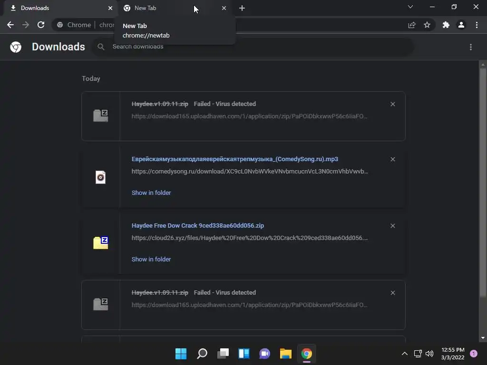Open the network system tray icon

pos(418,354)
